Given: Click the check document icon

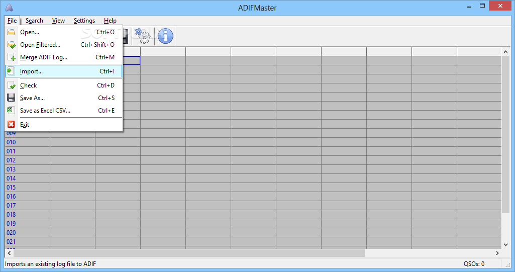Looking at the screenshot, I should click(x=11, y=85).
